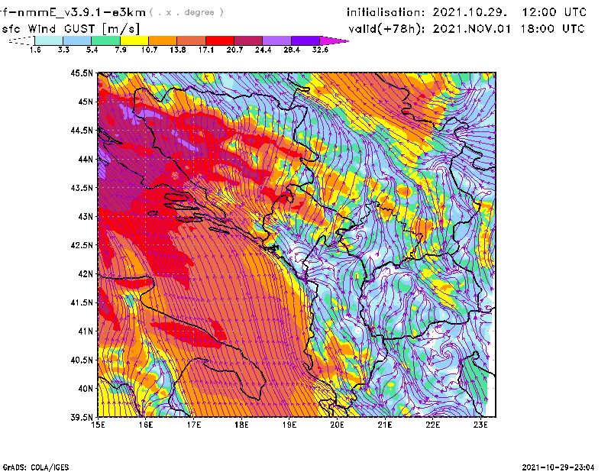Click the 22E longitude label
This screenshot has width=611, height=472.
pyautogui.click(x=433, y=425)
